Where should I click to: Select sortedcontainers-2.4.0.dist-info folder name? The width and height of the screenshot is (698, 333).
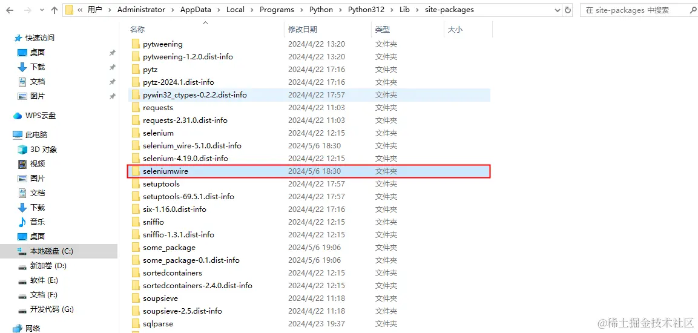(197, 285)
